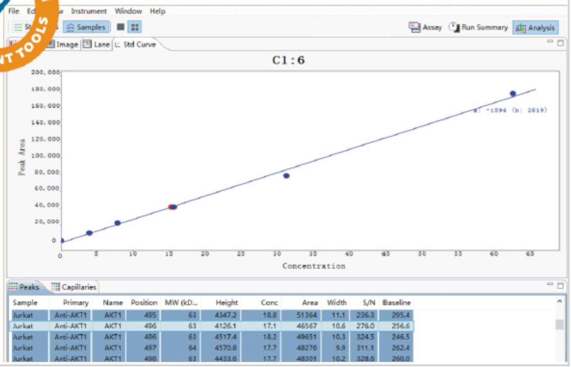
Task: Sort table by the Area column header
Action: click(x=309, y=302)
